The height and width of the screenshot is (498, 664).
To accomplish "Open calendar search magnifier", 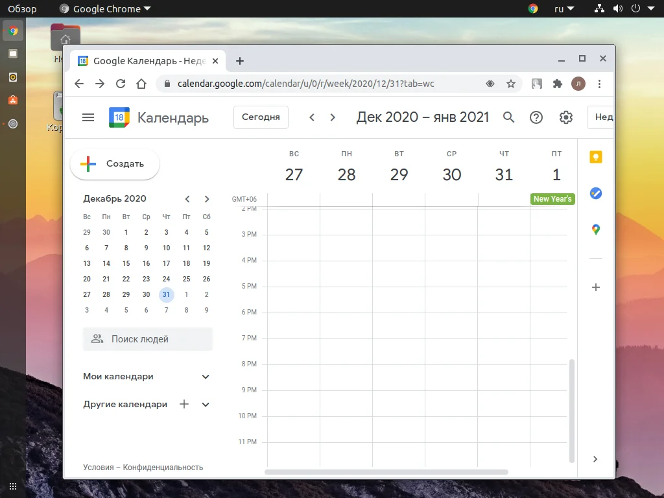I will click(x=508, y=117).
